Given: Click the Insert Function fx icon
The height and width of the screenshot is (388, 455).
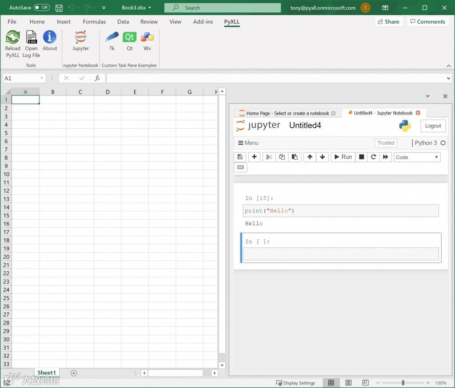Looking at the screenshot, I should click(97, 78).
